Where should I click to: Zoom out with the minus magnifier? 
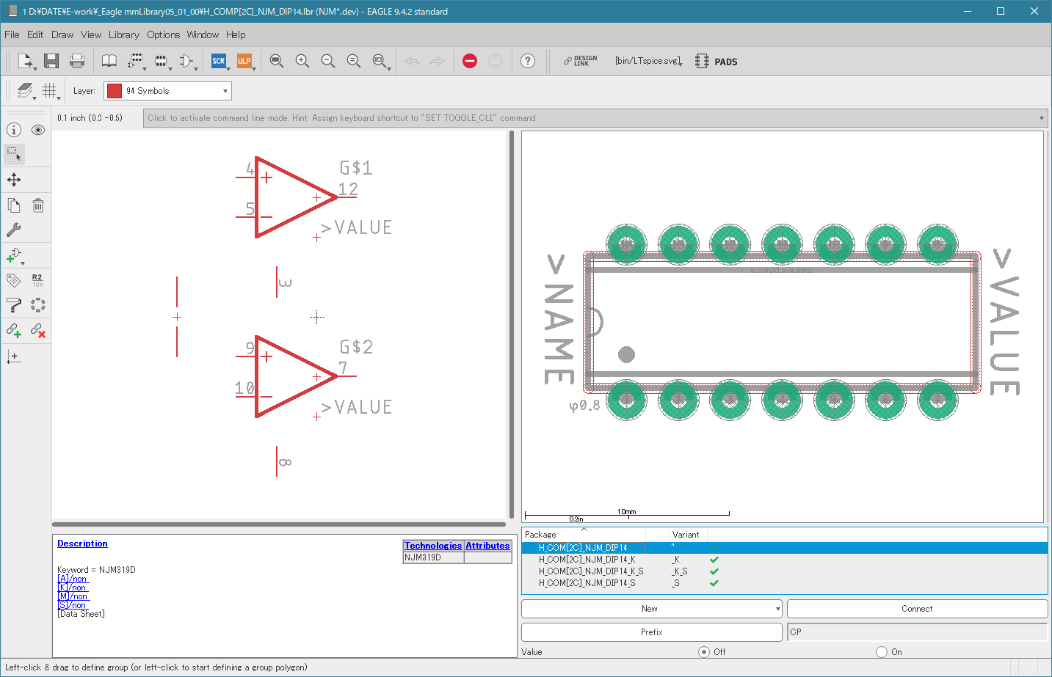click(x=327, y=61)
